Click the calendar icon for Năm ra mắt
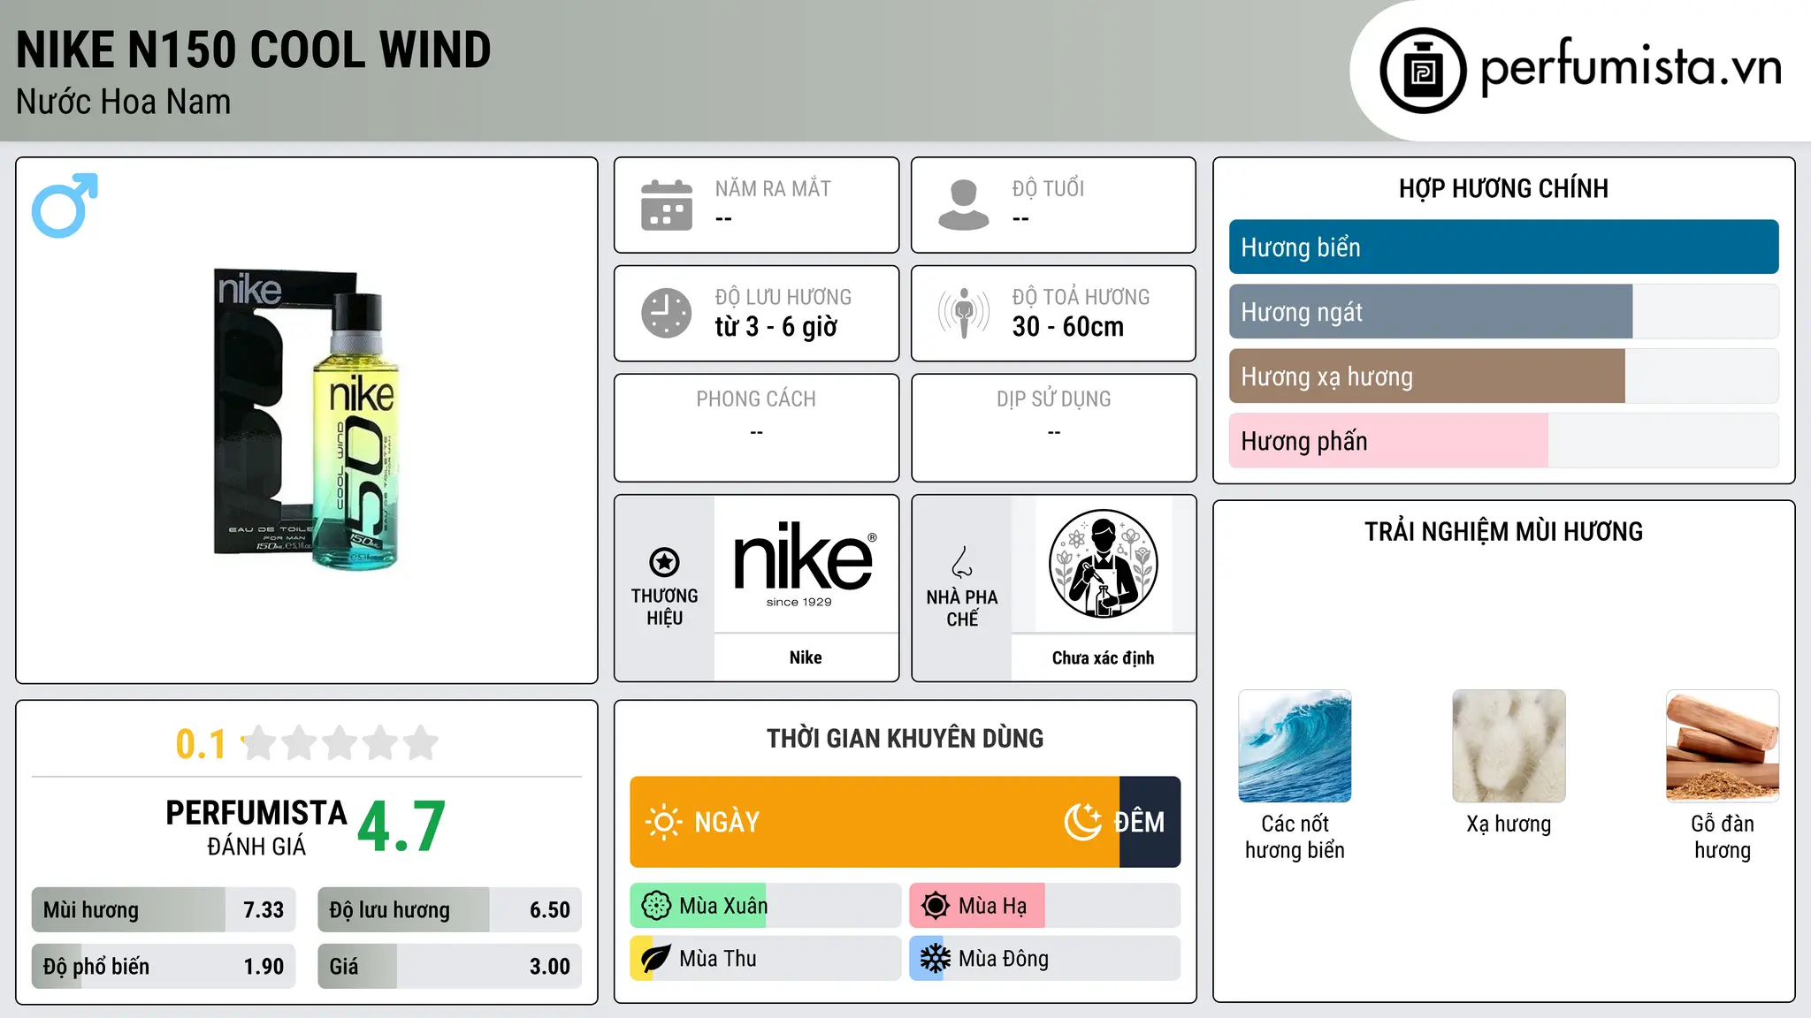This screenshot has width=1811, height=1018. pos(667,205)
